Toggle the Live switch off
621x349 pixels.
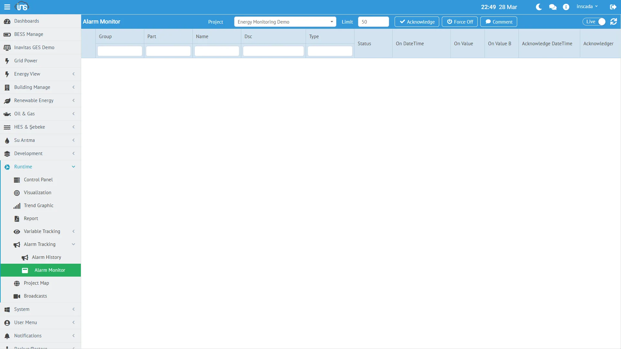(594, 22)
